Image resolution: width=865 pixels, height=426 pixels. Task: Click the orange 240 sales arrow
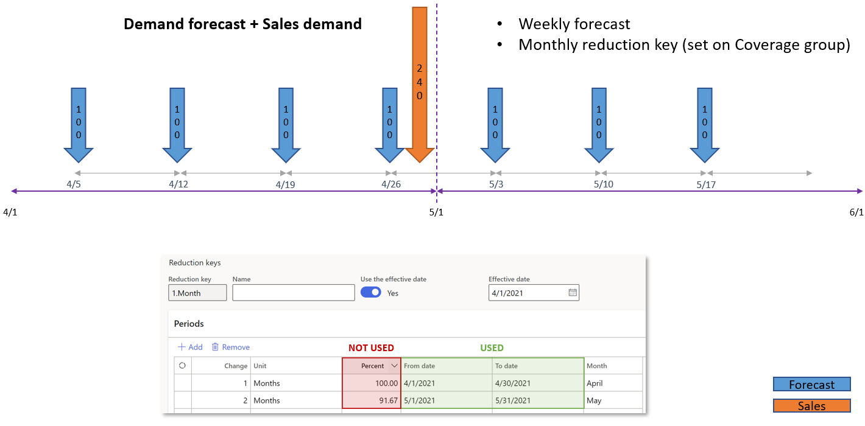[419, 85]
